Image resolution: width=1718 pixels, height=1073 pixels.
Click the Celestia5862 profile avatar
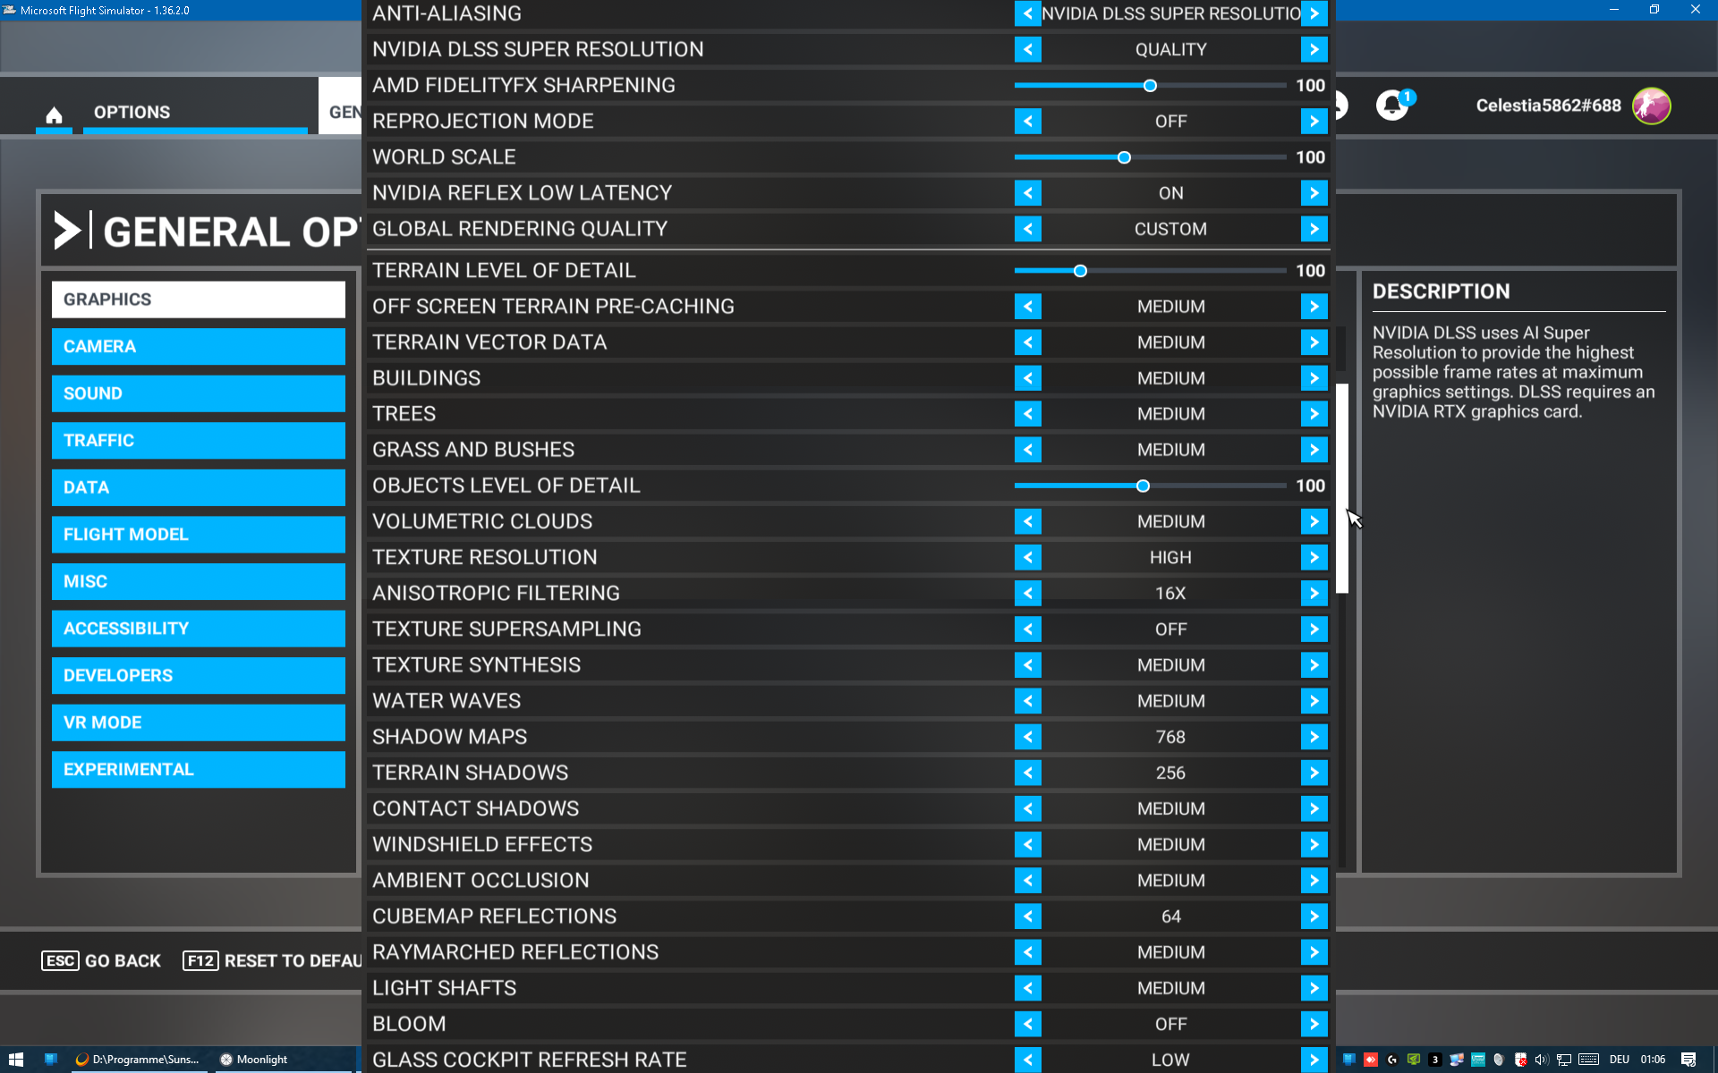pos(1651,106)
